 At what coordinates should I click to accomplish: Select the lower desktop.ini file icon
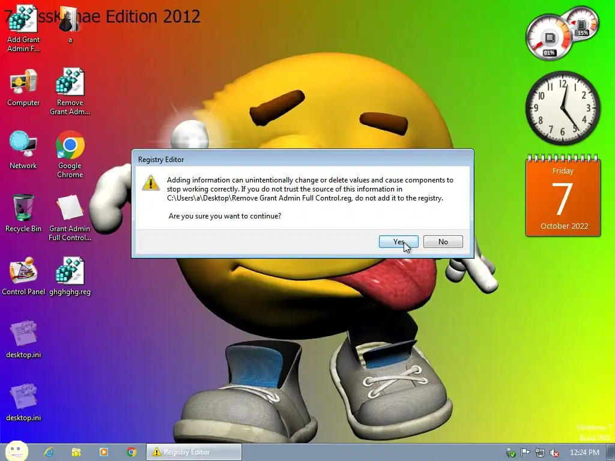pos(23,402)
